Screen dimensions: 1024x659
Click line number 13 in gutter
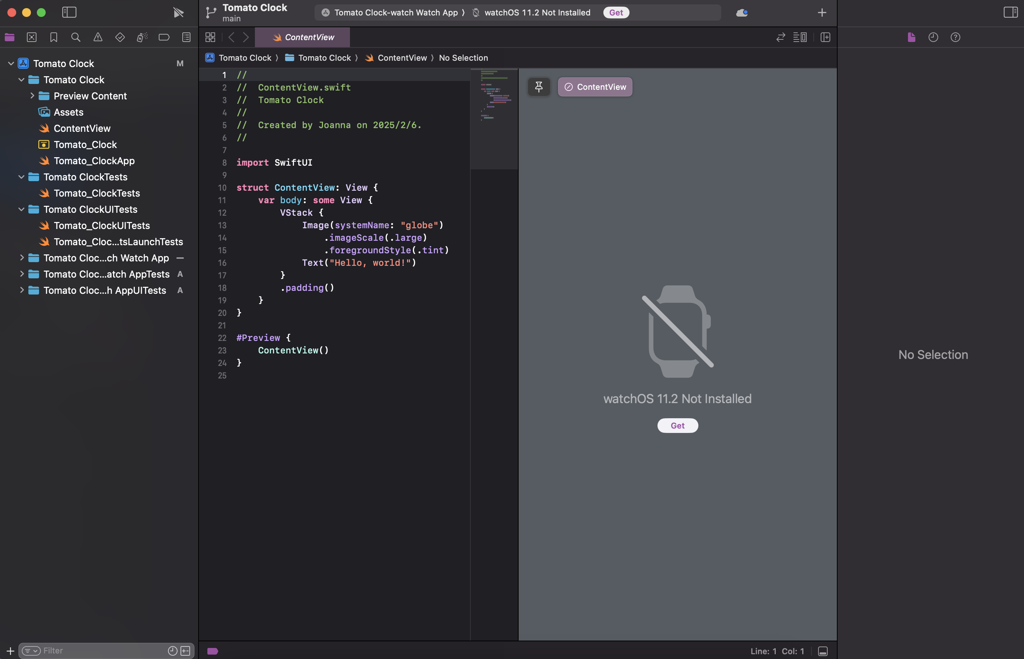[222, 225]
